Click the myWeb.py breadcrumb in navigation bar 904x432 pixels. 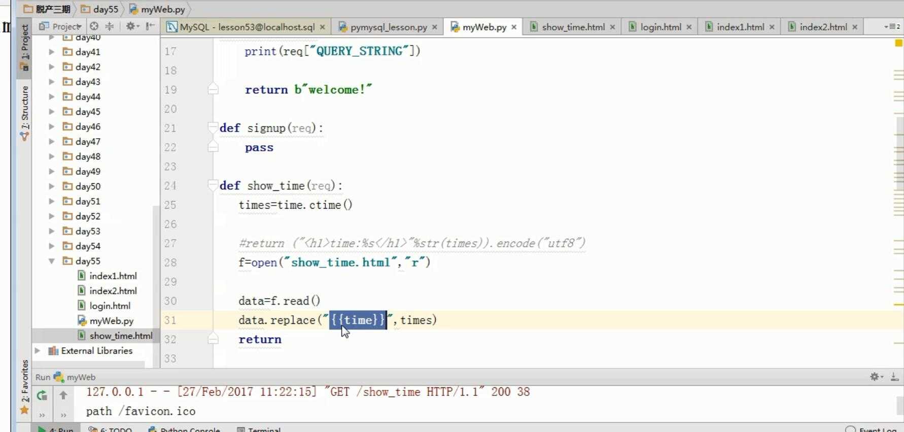coord(157,9)
